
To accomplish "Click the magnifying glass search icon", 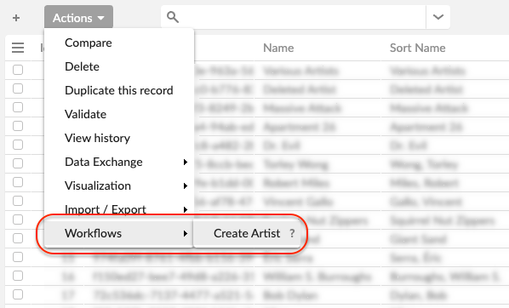I will tap(173, 17).
